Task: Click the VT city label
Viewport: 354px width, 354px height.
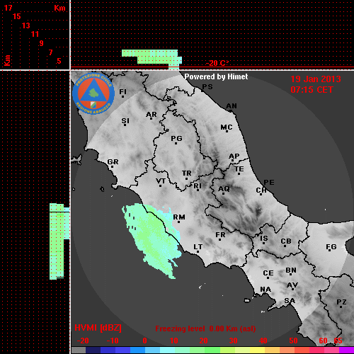Action: 161,181
